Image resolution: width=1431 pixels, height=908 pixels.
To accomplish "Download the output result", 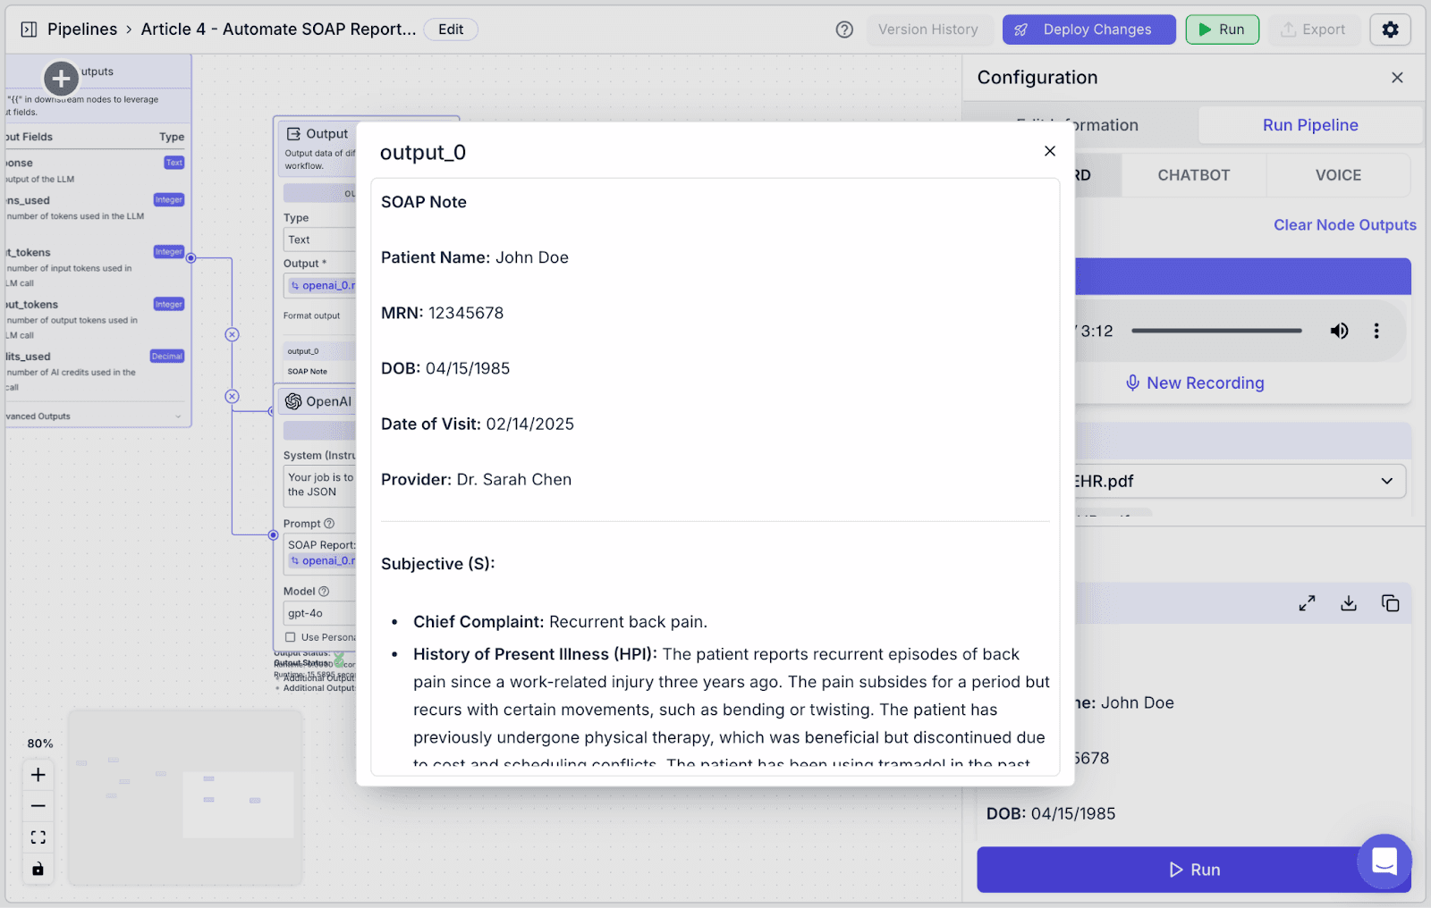I will click(1349, 603).
